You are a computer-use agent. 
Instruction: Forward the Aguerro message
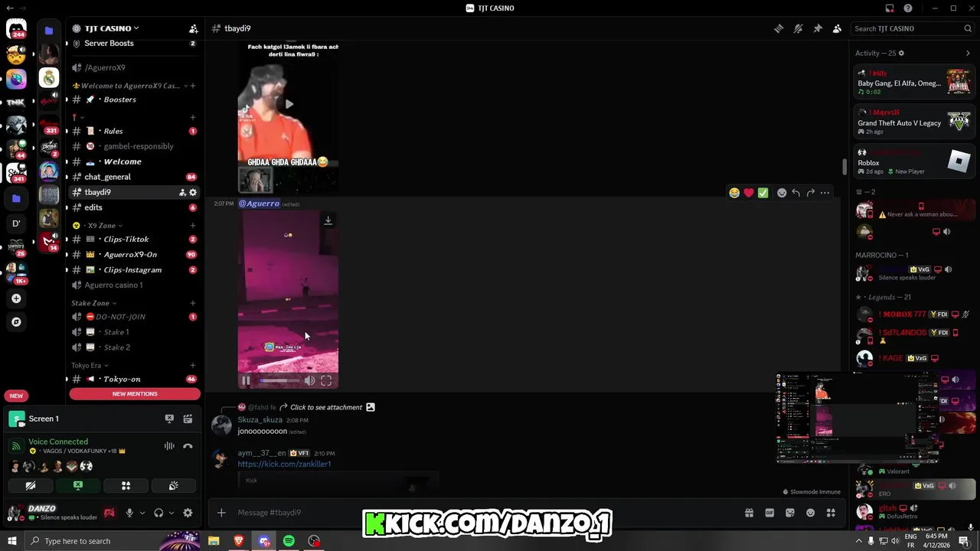pos(810,193)
